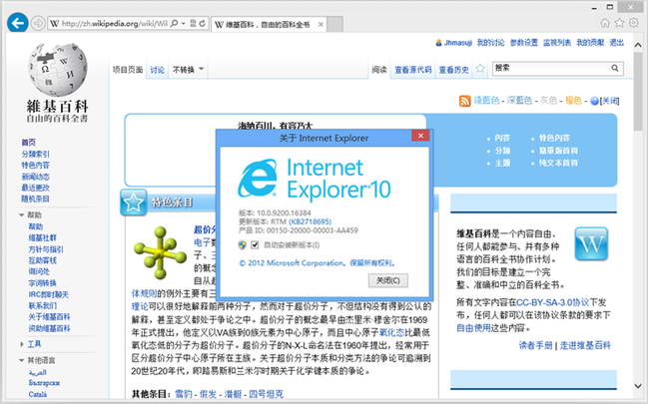Open the CC-BY-SA-3.0协议 license link
The width and height of the screenshot is (648, 404).
pyautogui.click(x=553, y=302)
